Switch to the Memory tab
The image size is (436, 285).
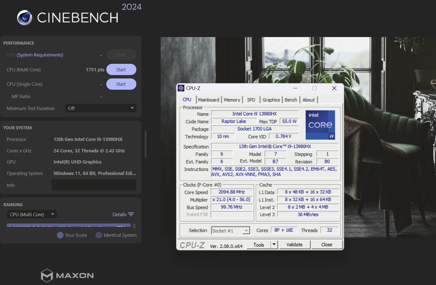pos(232,100)
